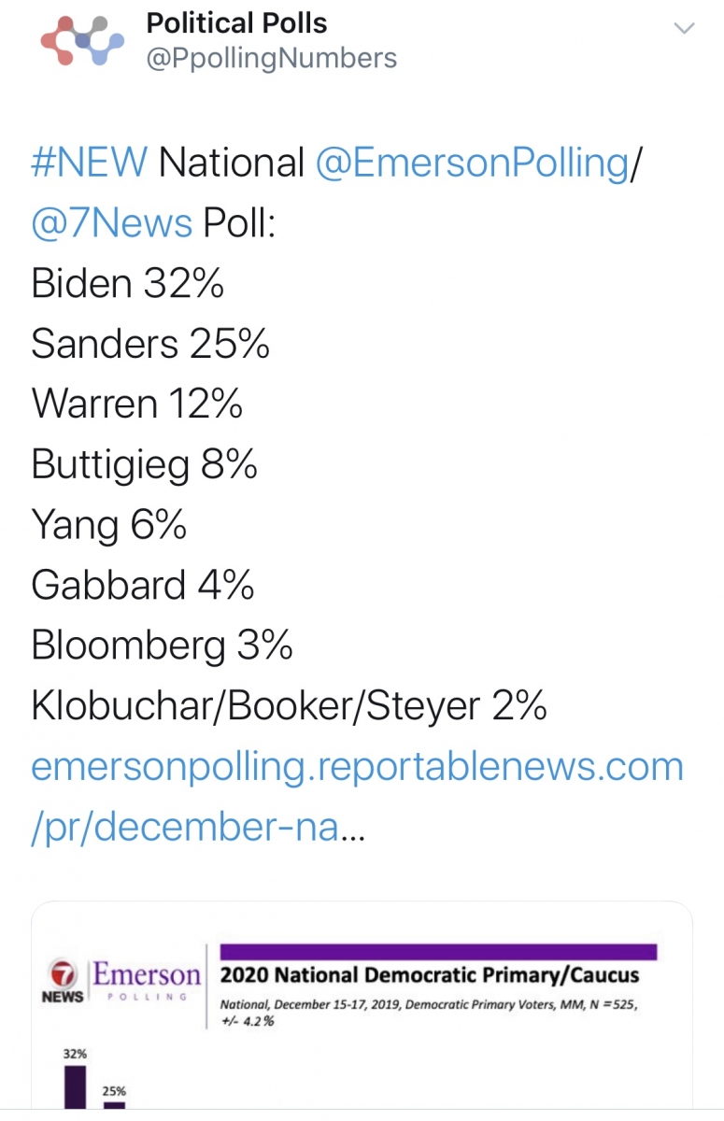Viewport: 724px width, 1121px height.
Task: Open the #NEW hashtag
Action: coord(89,163)
